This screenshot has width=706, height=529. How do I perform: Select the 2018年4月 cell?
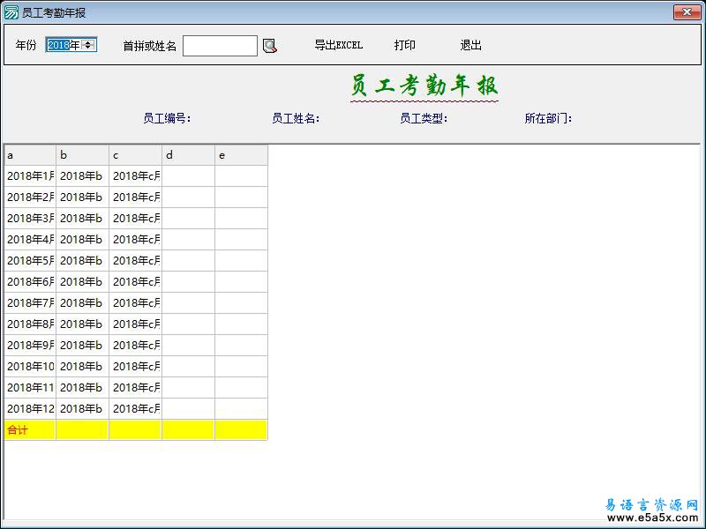30,239
